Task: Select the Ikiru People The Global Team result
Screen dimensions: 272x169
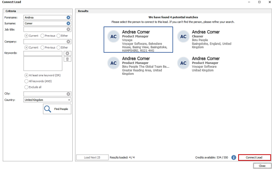Action: [138, 66]
